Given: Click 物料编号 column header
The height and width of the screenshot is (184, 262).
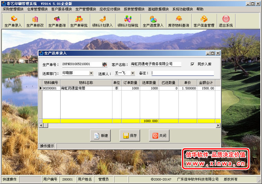Looking at the screenshot, I should tap(51, 83).
